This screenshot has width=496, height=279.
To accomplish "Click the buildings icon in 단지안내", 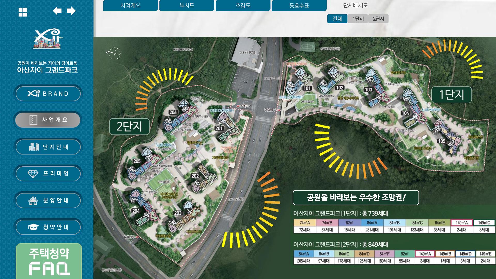I will coord(34,147).
